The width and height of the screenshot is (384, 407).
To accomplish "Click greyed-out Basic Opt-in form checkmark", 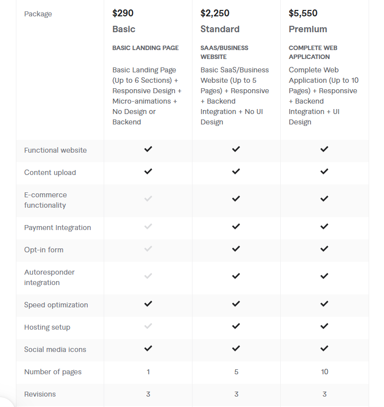I will coord(148,249).
